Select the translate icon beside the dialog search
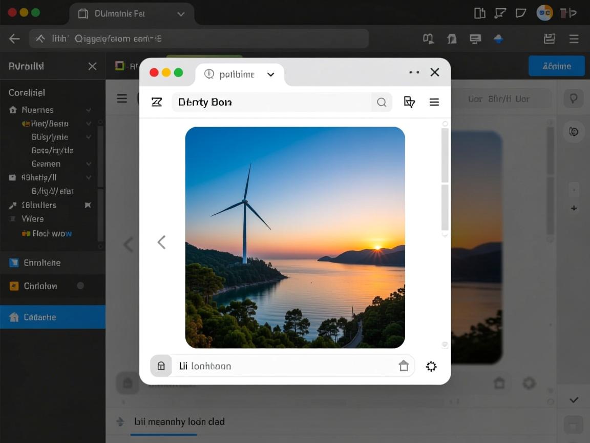The image size is (590, 443). pyautogui.click(x=409, y=102)
